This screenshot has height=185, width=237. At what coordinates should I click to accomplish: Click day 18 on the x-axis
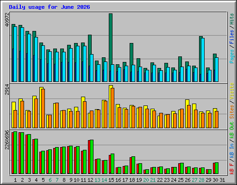pyautogui.click(x=132, y=180)
